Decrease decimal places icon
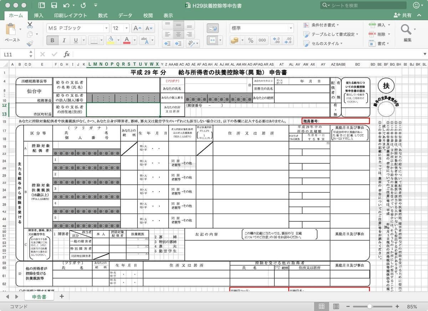 (288, 40)
